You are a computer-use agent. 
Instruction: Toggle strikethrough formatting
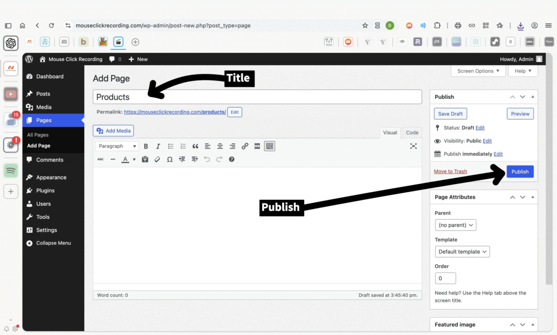100,160
